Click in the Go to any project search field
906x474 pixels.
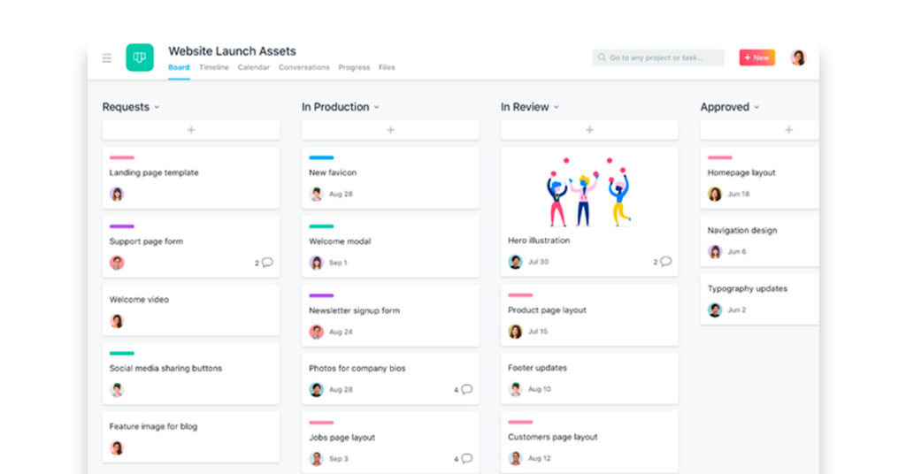click(x=658, y=57)
